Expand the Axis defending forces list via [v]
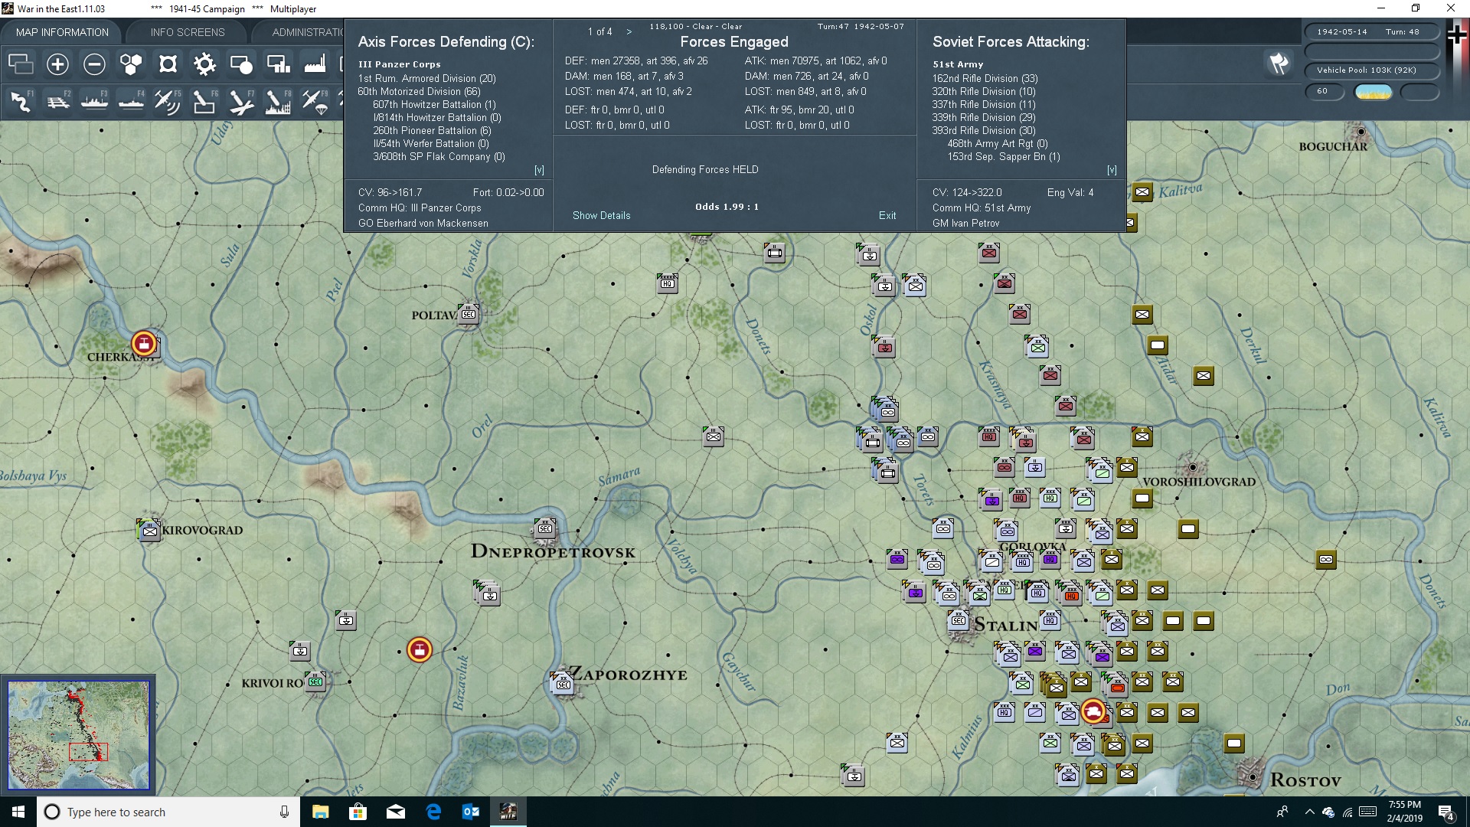 (x=538, y=170)
